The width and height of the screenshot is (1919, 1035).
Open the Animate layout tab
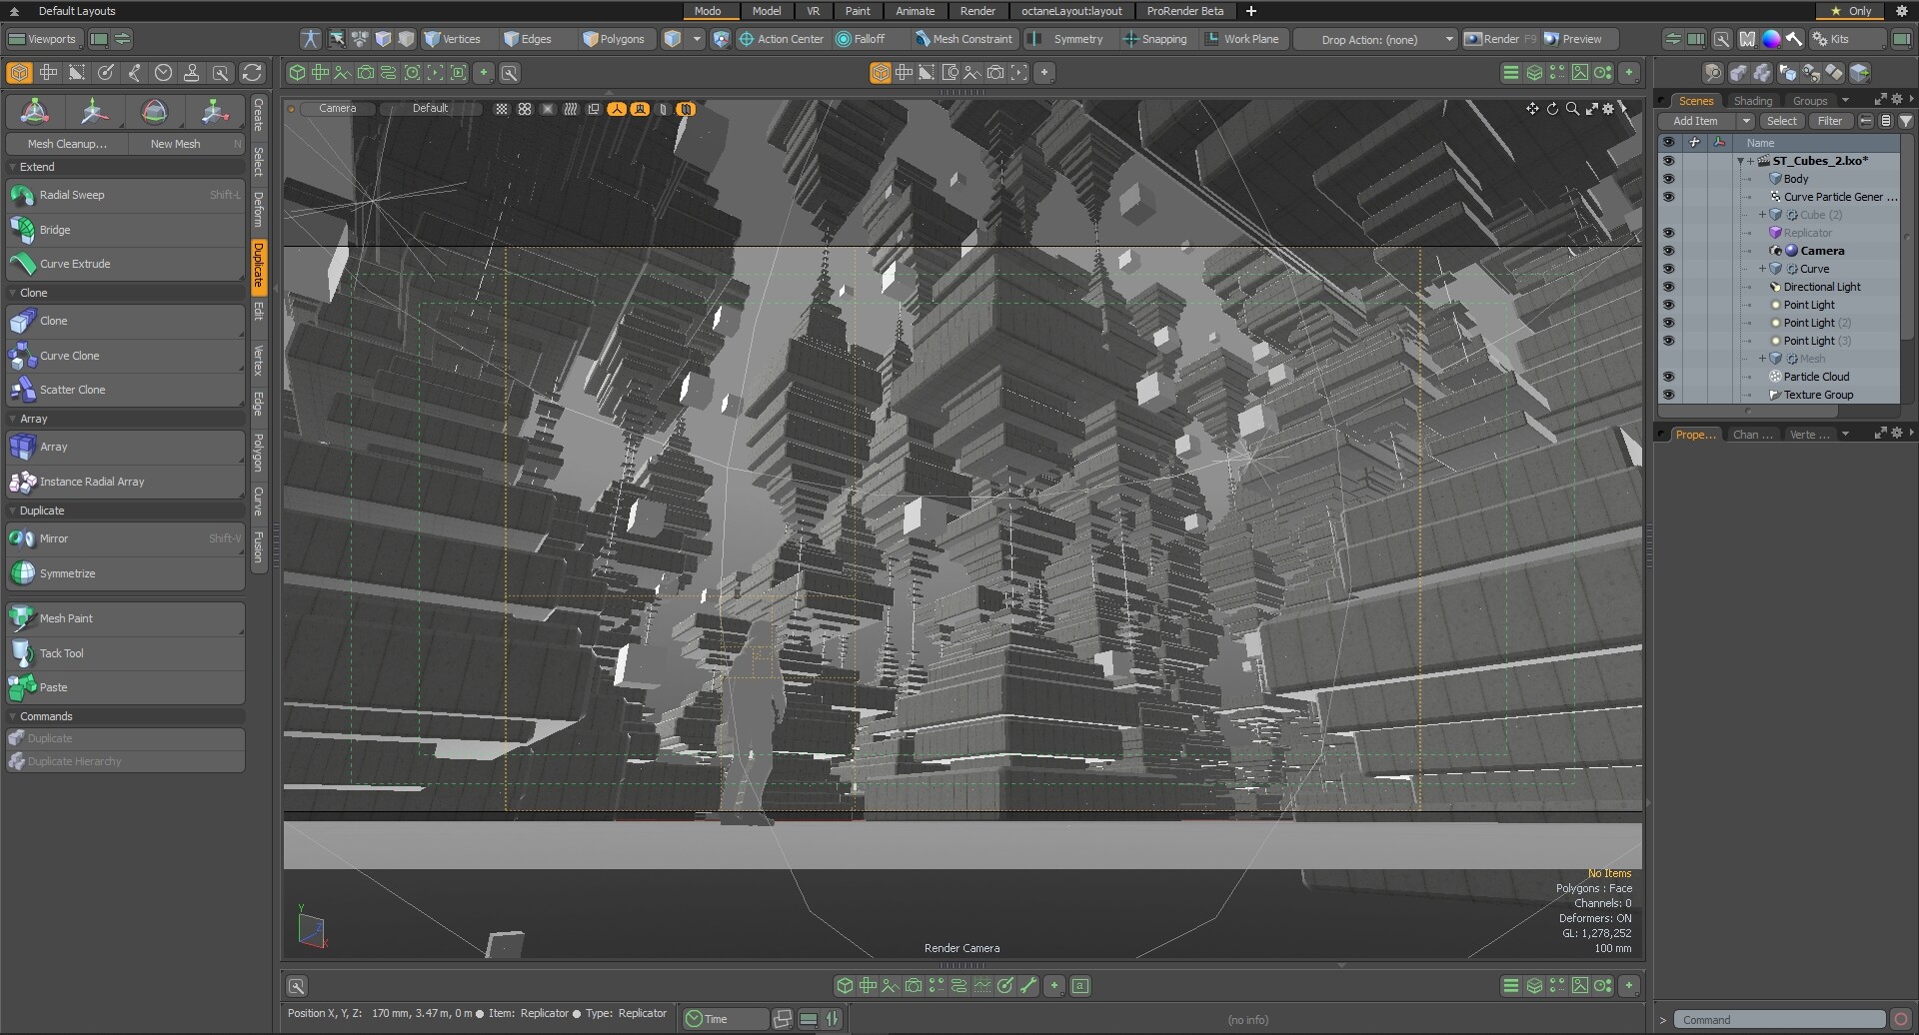tap(916, 11)
